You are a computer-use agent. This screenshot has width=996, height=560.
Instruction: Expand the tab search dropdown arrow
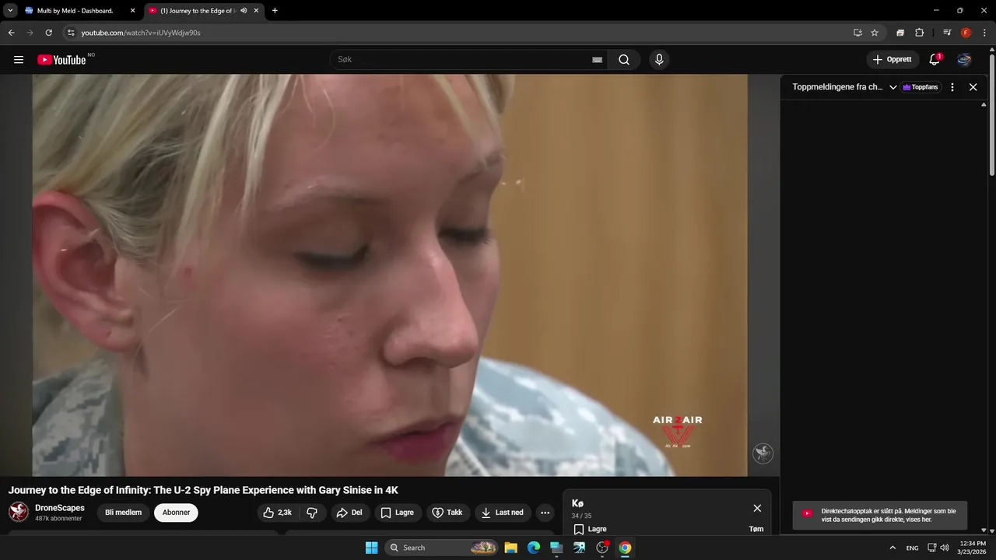[x=10, y=11]
